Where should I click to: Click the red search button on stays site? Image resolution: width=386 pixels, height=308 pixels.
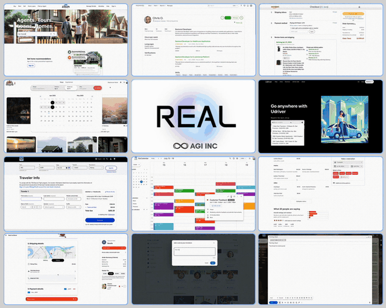tap(98, 88)
